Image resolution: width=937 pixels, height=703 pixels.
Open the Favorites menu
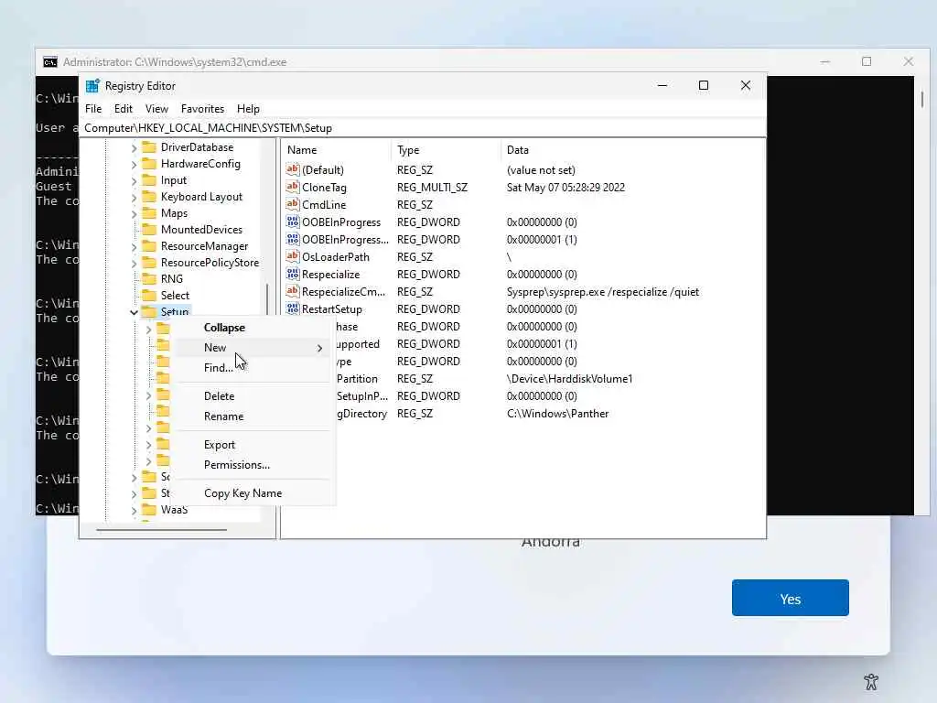point(202,109)
